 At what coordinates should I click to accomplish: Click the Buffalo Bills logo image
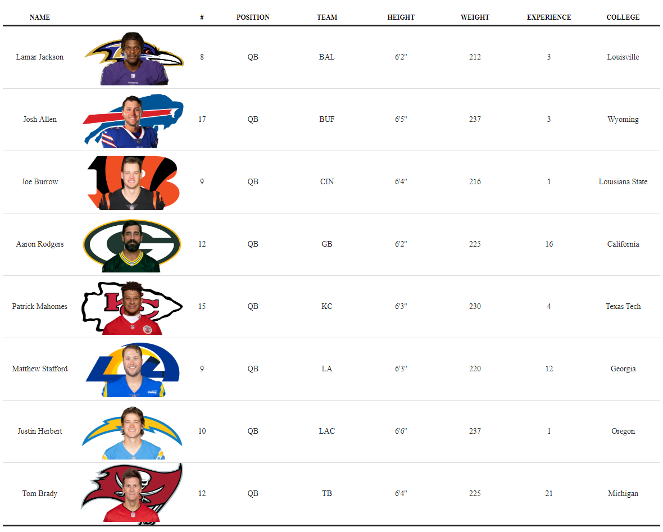click(x=134, y=120)
